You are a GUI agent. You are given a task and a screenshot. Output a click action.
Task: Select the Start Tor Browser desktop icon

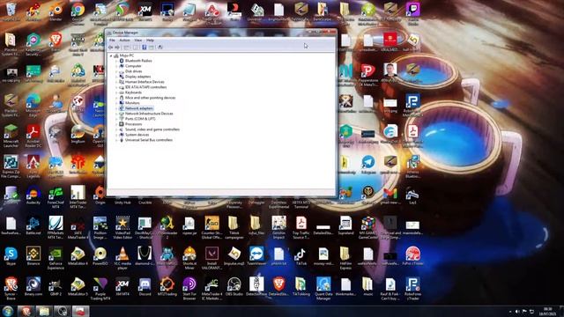(189, 289)
